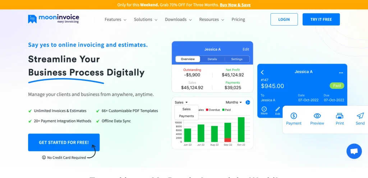This screenshot has width=368, height=178.
Task: Click the Aug-22 bar in the chart
Action: click(x=214, y=134)
